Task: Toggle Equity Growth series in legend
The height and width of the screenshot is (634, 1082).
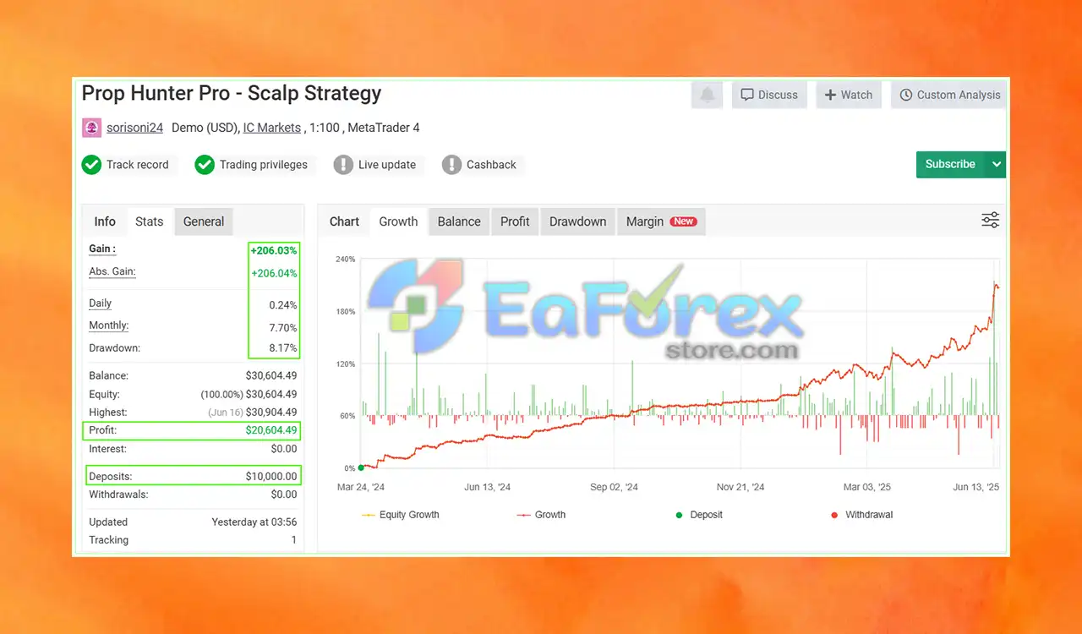Action: point(400,515)
